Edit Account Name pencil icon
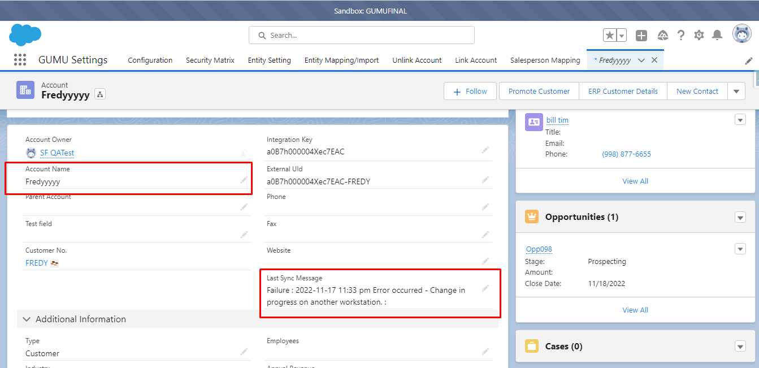The width and height of the screenshot is (759, 368). click(x=244, y=179)
